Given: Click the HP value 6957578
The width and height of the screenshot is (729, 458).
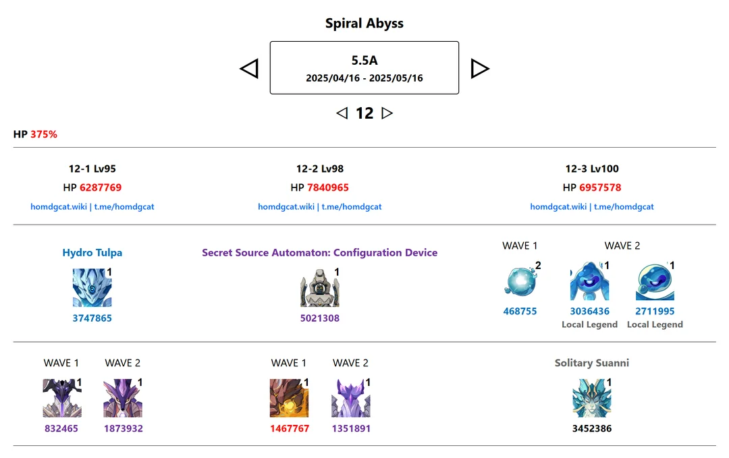Looking at the screenshot, I should pos(600,188).
